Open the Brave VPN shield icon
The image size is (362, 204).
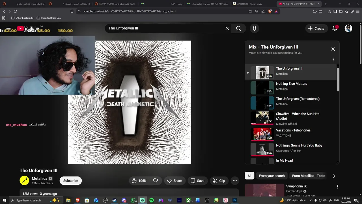point(352,11)
